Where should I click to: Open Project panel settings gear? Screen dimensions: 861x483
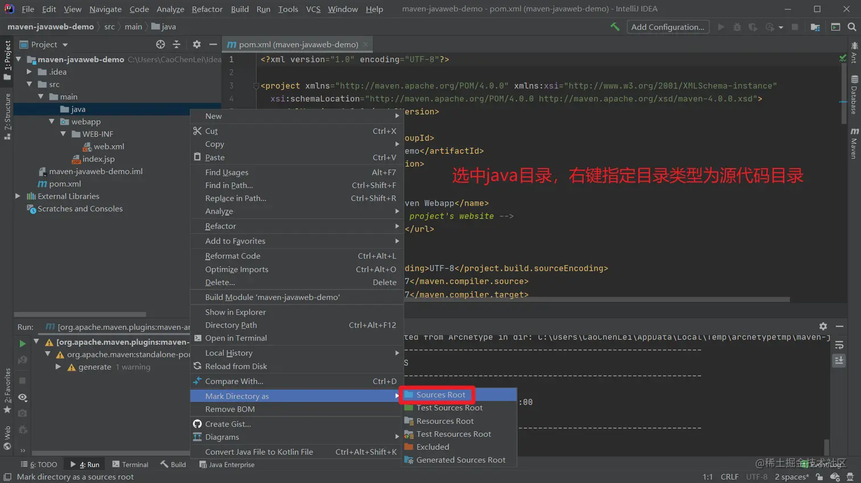[196, 44]
